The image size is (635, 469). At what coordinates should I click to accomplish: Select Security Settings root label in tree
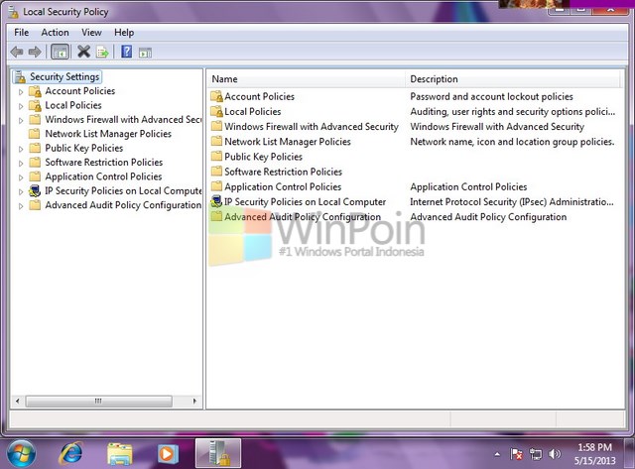pyautogui.click(x=64, y=76)
